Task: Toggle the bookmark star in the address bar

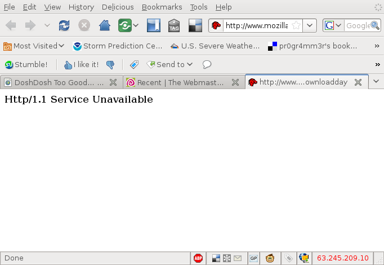Action: coord(296,25)
